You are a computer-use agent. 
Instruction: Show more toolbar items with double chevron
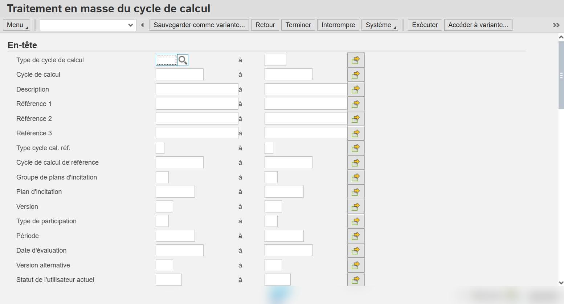click(556, 25)
